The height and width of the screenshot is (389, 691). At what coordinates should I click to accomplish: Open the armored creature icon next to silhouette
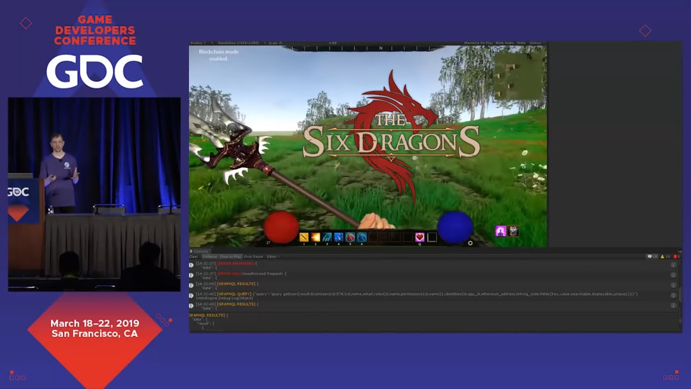[x=513, y=231]
